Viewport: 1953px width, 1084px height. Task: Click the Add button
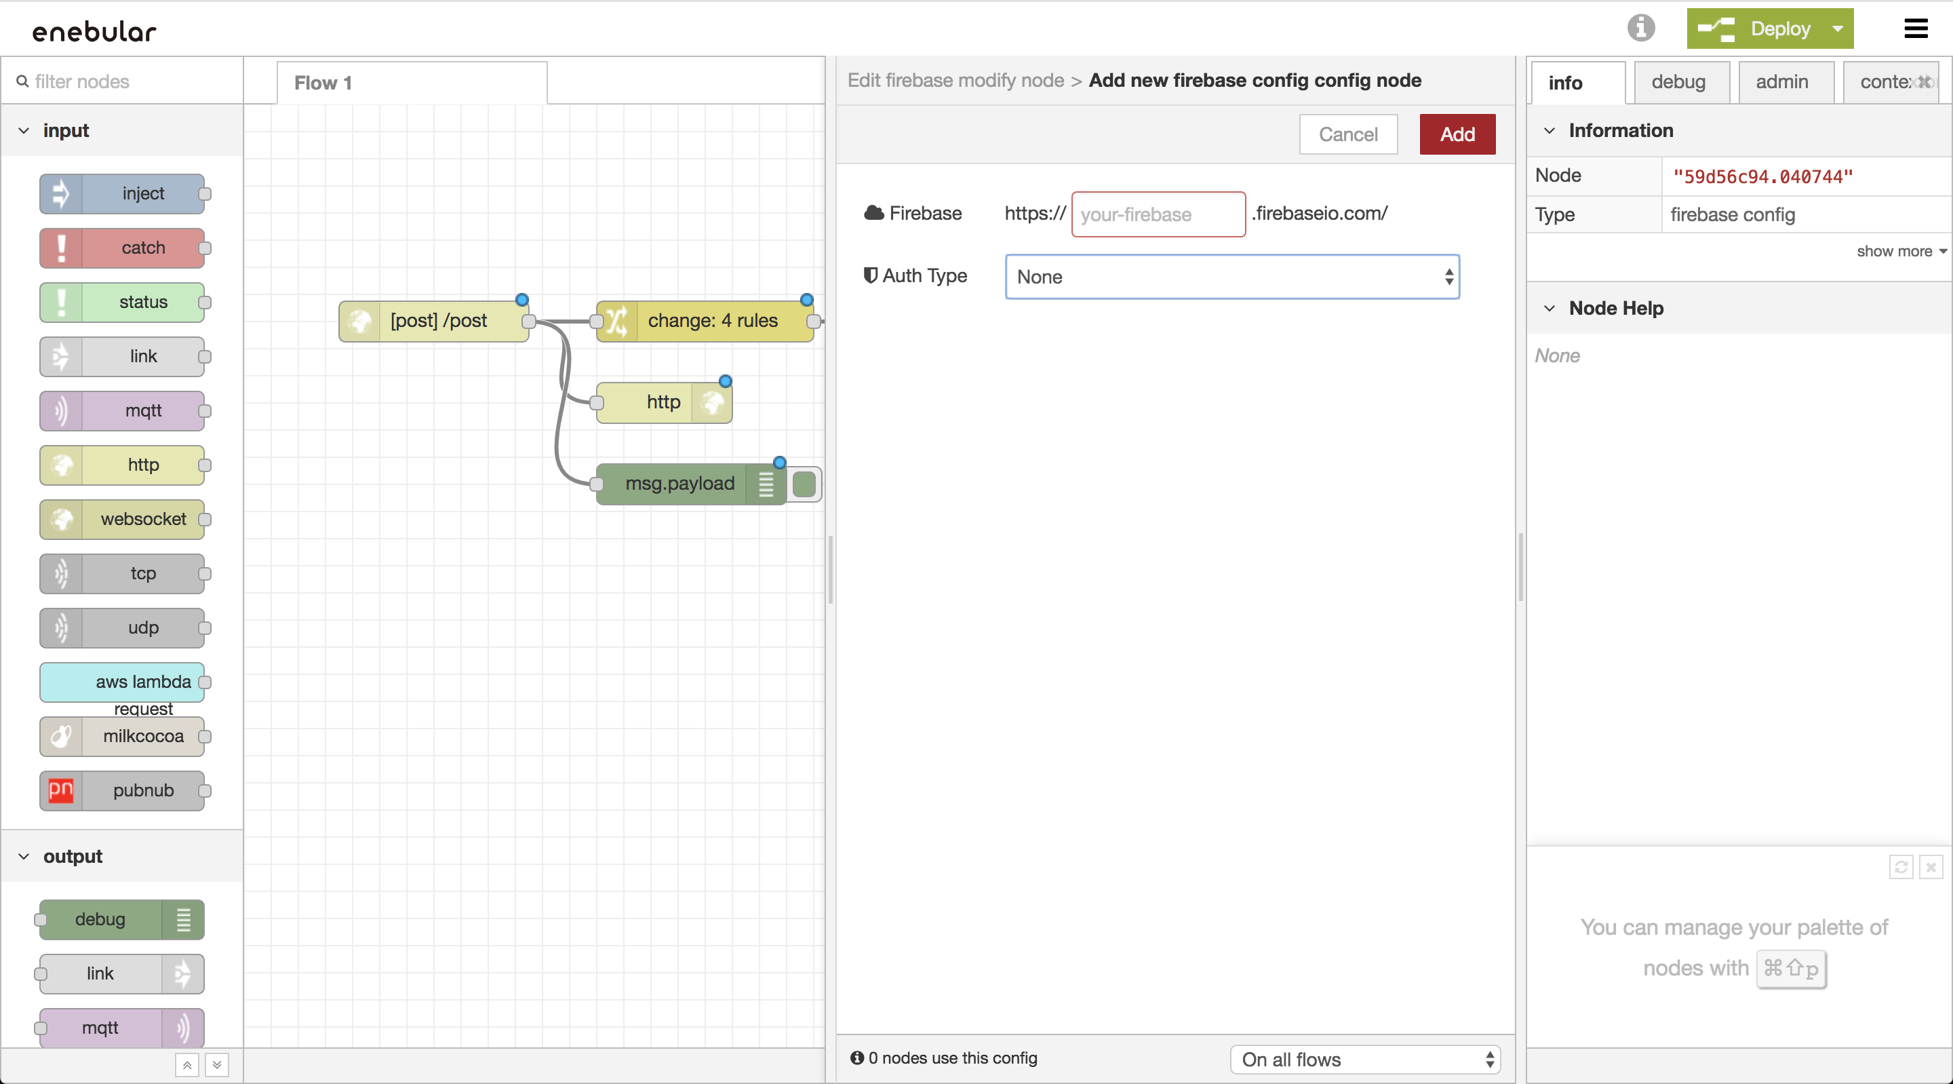pyautogui.click(x=1457, y=134)
